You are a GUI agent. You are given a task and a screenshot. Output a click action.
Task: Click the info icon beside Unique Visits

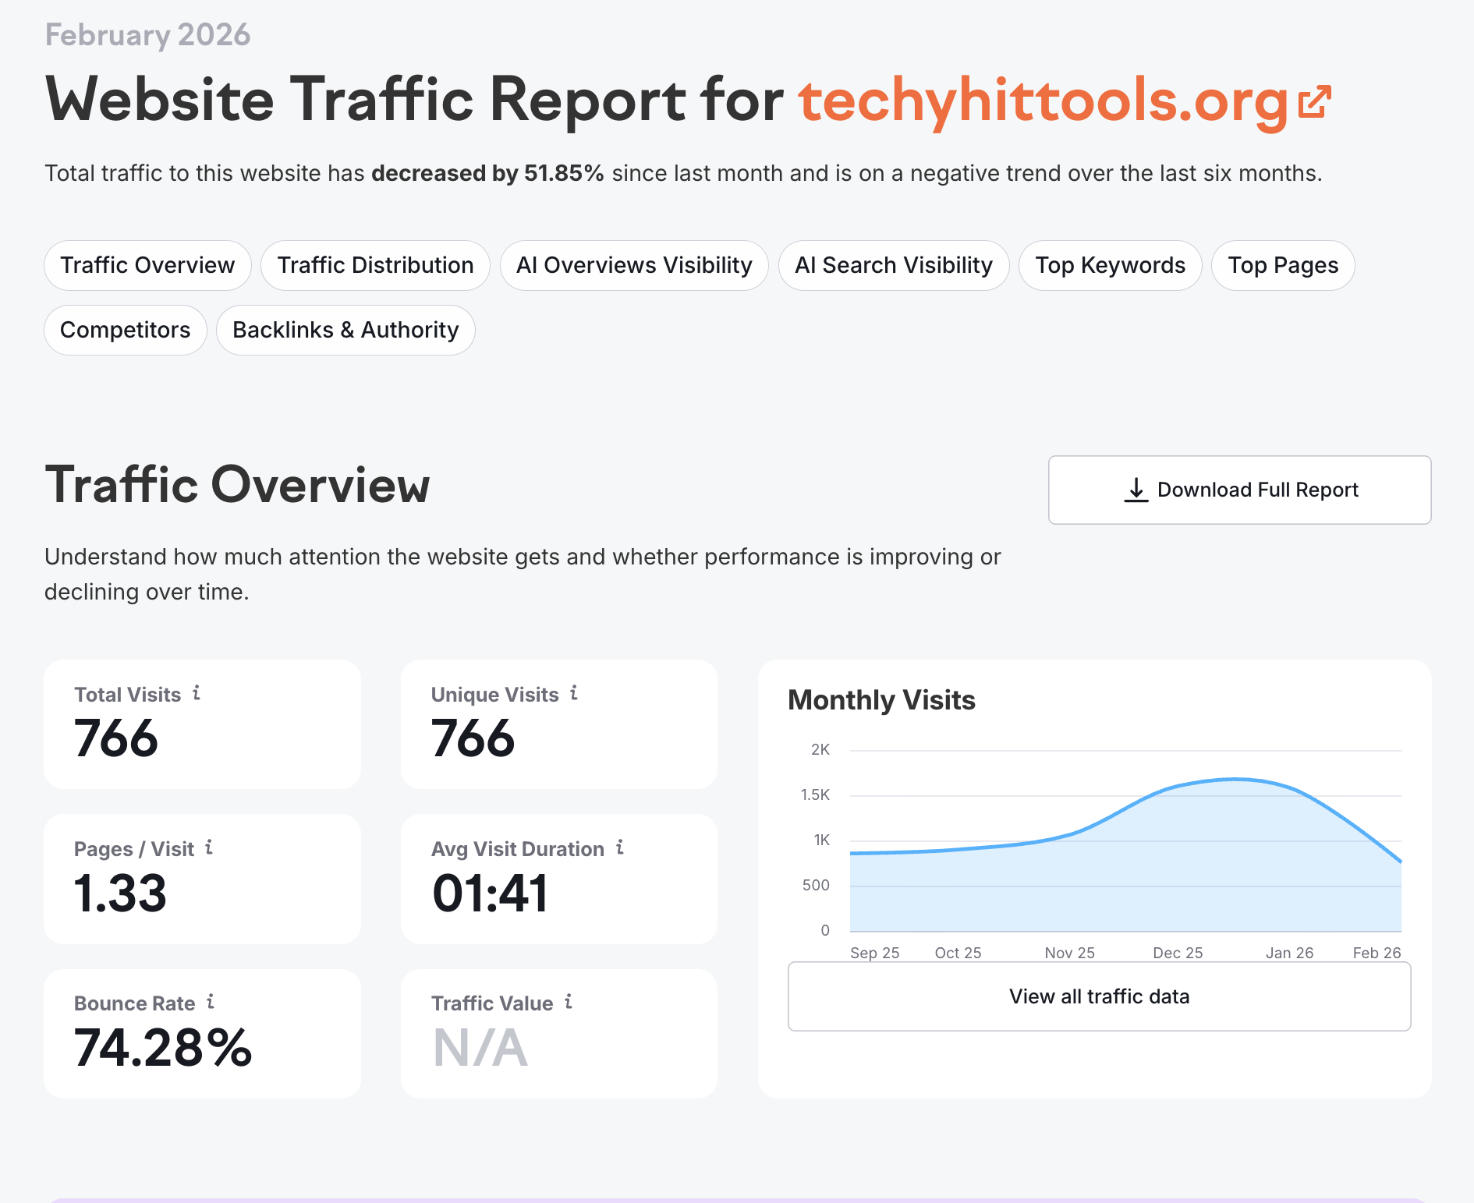[573, 693]
